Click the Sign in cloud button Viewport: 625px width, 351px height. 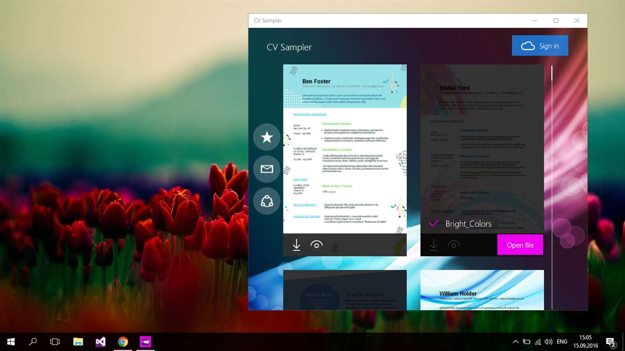tap(540, 45)
